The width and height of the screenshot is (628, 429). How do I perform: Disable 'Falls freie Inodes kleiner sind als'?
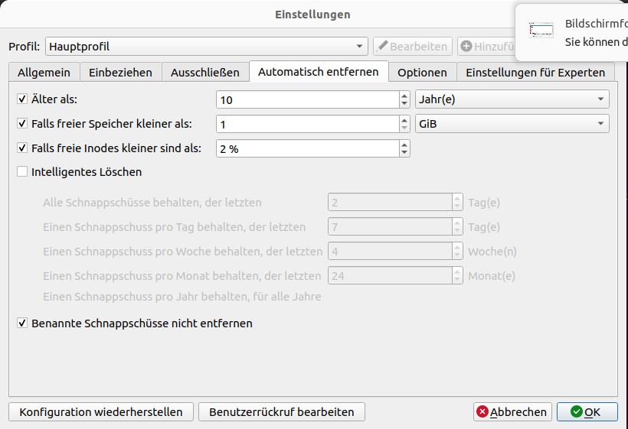coord(22,148)
